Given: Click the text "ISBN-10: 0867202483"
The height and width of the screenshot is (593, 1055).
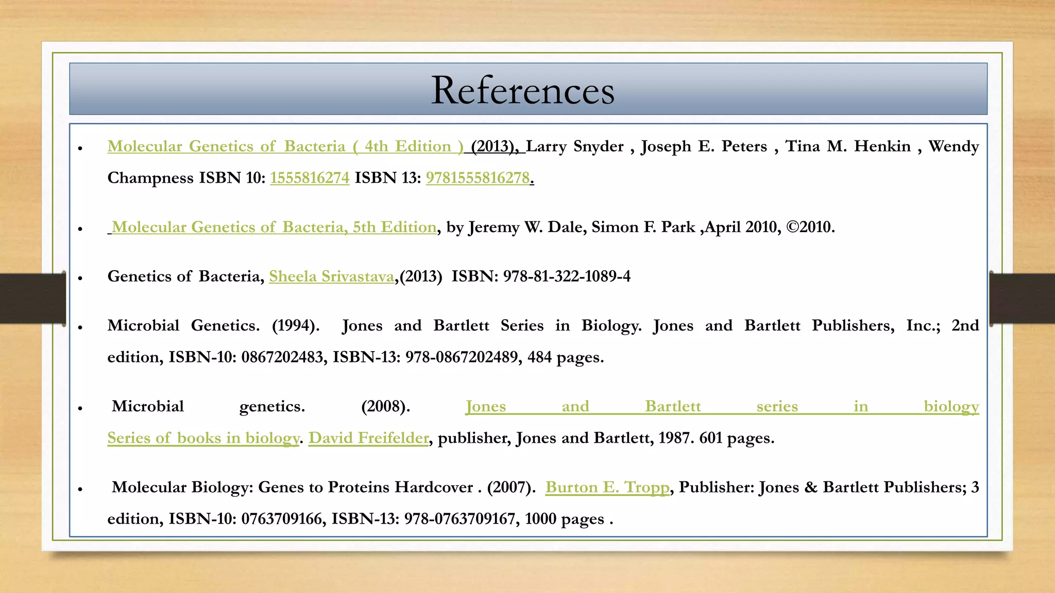Looking at the screenshot, I should pos(246,357).
